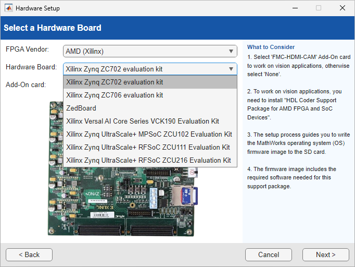
Task: Click the MATLAB icon in title bar
Action: pyautogui.click(x=9, y=8)
